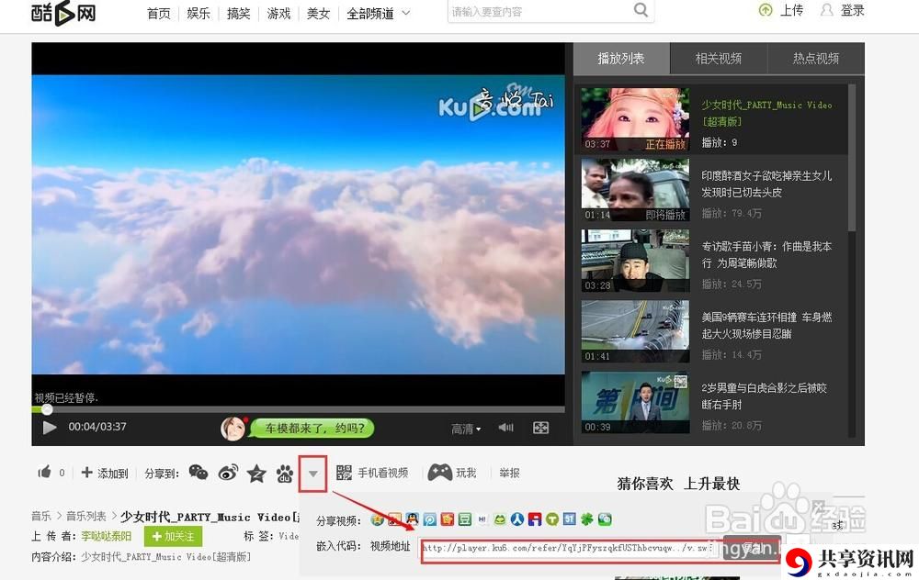919x580 pixels.
Task: Click the Ku6 site logo
Action: 63,13
